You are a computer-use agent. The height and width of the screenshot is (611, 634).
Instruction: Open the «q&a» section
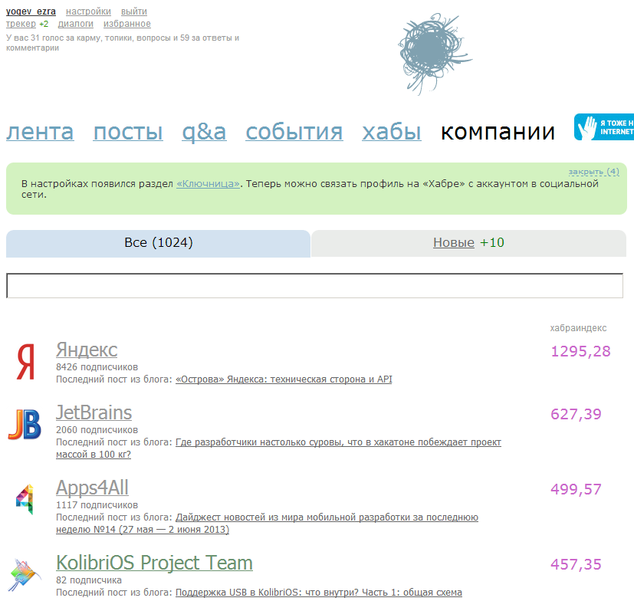coord(204,132)
